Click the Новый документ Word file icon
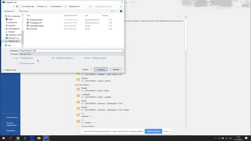The image size is (251, 141). (28, 20)
